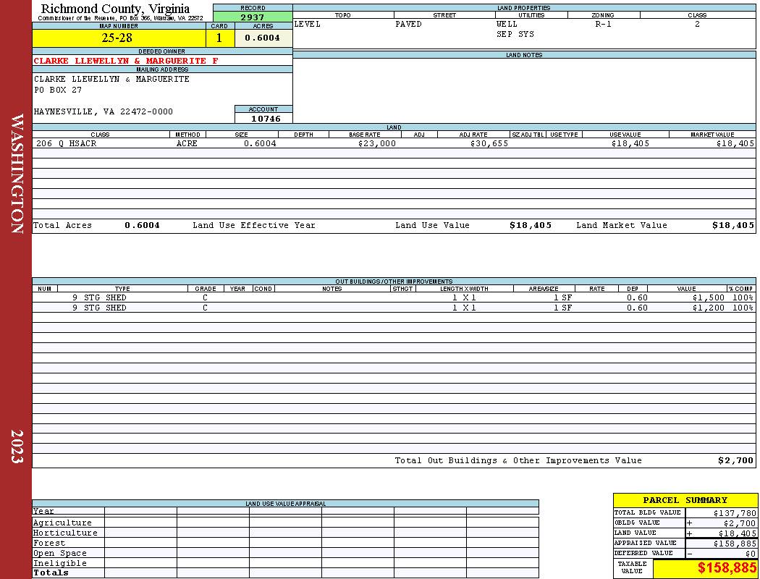Click street value PAVED
Screen dimensions: 760x579
[409, 24]
